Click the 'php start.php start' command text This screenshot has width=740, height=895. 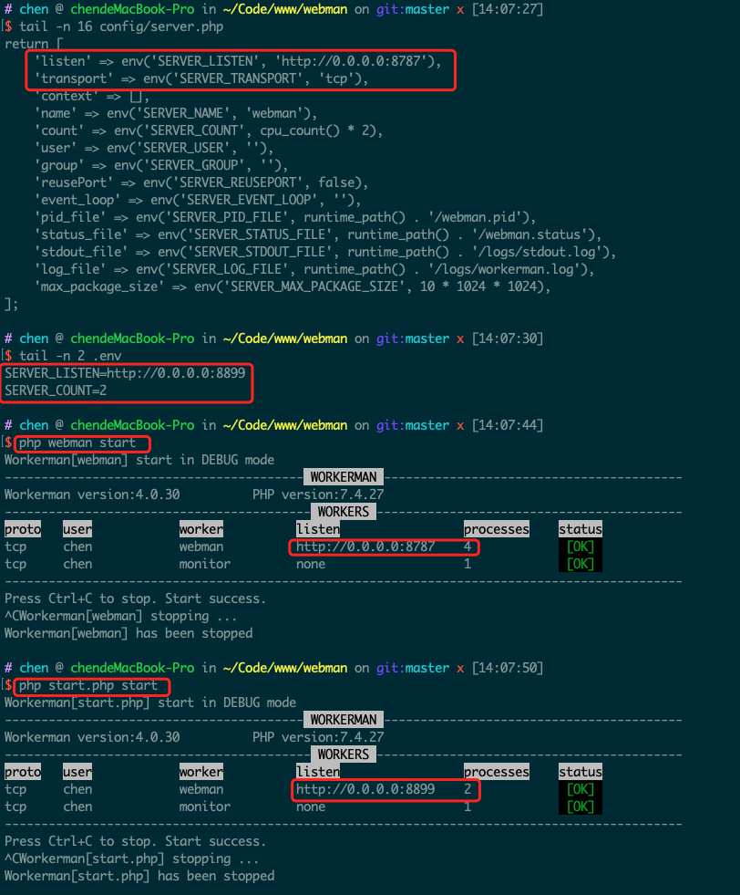coord(88,685)
